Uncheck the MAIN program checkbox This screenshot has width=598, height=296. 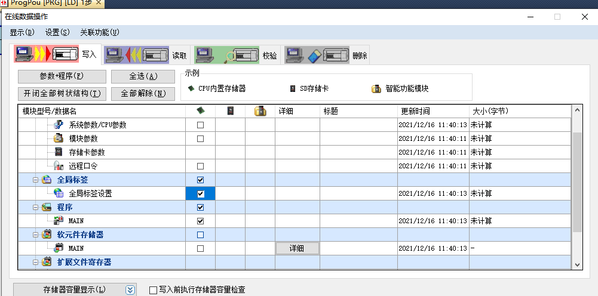coord(200,221)
